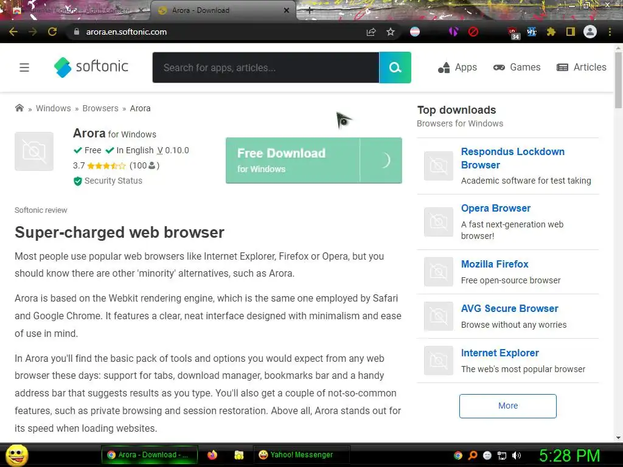Click the smiley face Start button

16,455
